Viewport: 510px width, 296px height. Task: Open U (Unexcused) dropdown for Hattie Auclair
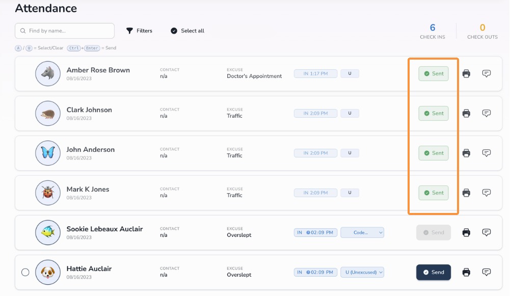[362, 272]
